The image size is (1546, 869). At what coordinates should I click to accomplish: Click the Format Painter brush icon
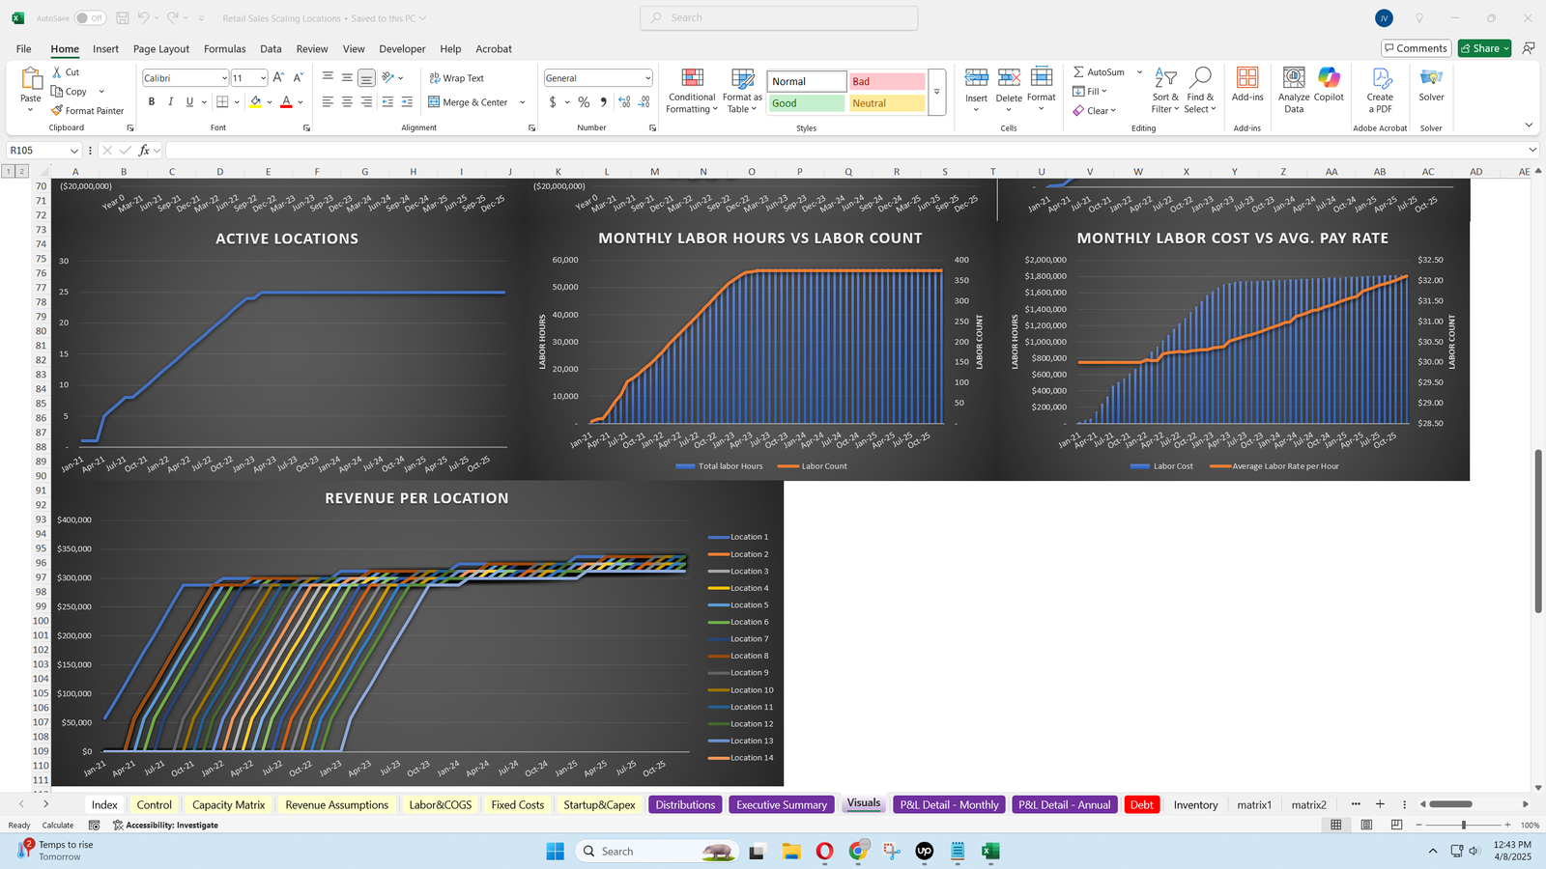pos(58,111)
